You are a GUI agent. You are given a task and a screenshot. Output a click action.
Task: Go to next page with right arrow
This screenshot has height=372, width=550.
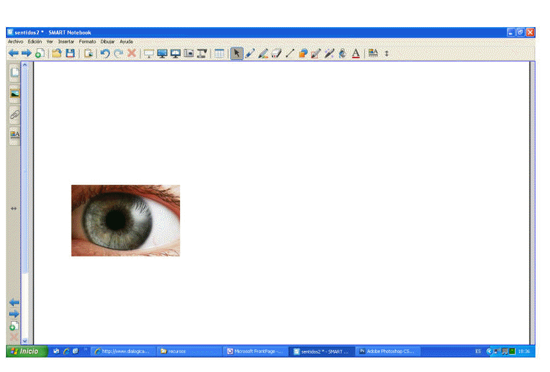tap(26, 54)
